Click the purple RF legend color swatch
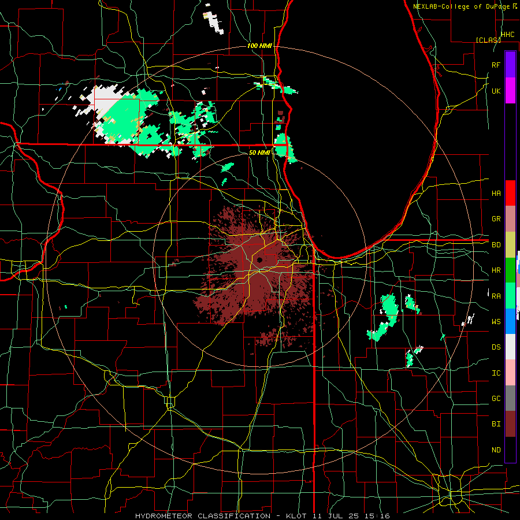This screenshot has width=520, height=520. pos(510,65)
